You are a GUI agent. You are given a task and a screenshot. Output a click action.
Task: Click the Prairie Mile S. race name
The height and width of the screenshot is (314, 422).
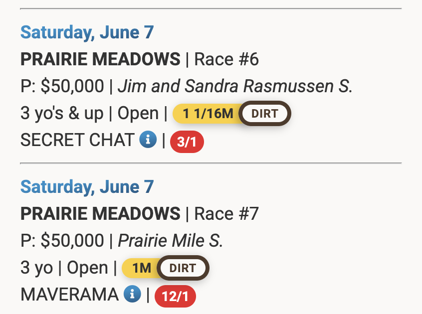[x=170, y=241]
